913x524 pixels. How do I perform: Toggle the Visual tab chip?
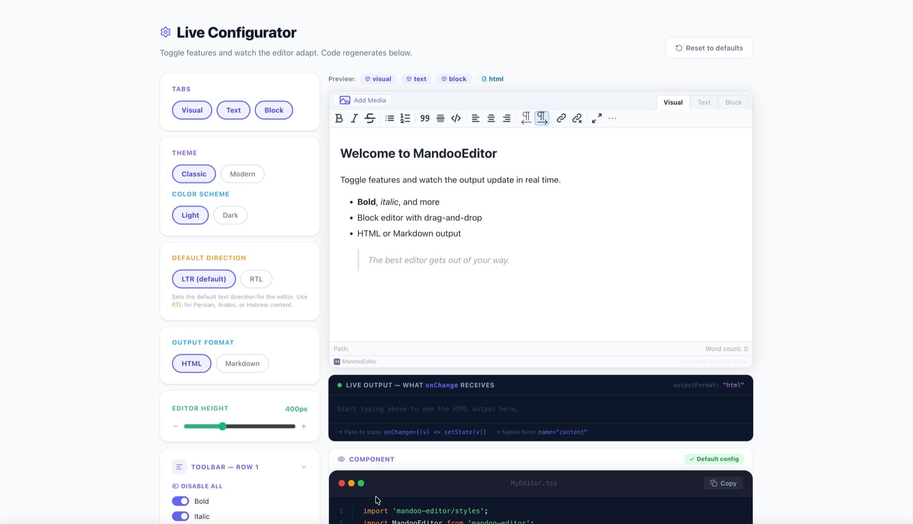(x=192, y=110)
